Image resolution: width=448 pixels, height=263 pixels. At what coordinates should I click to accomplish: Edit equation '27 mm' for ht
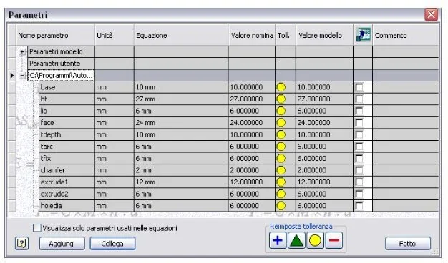pos(181,99)
